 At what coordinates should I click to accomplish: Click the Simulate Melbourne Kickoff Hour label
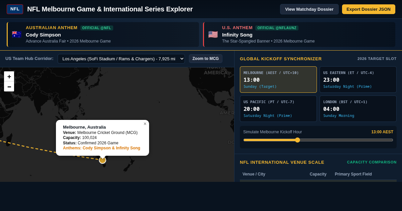(272, 132)
